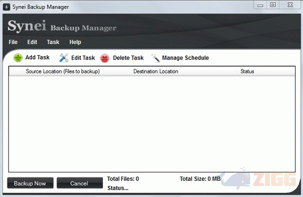The width and height of the screenshot is (303, 197).
Task: Click the Cancel button
Action: point(80,183)
